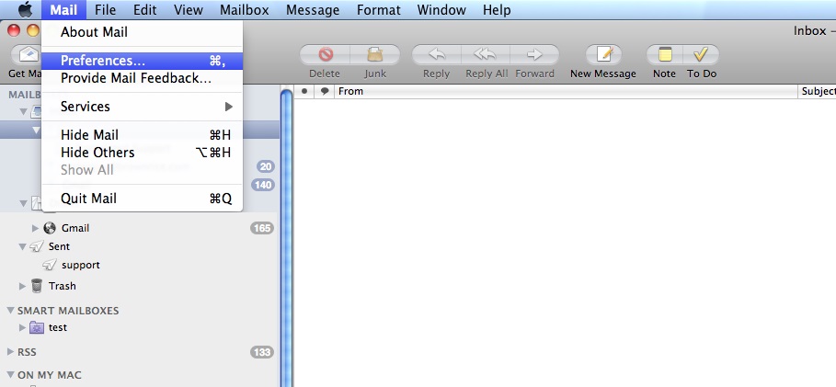Screen dimensions: 836x387
Task: Collapse the ON MY MAC section
Action: click(10, 375)
